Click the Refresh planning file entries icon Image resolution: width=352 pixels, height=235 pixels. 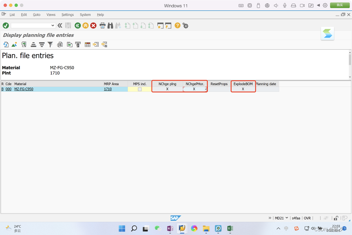[x=6, y=44]
